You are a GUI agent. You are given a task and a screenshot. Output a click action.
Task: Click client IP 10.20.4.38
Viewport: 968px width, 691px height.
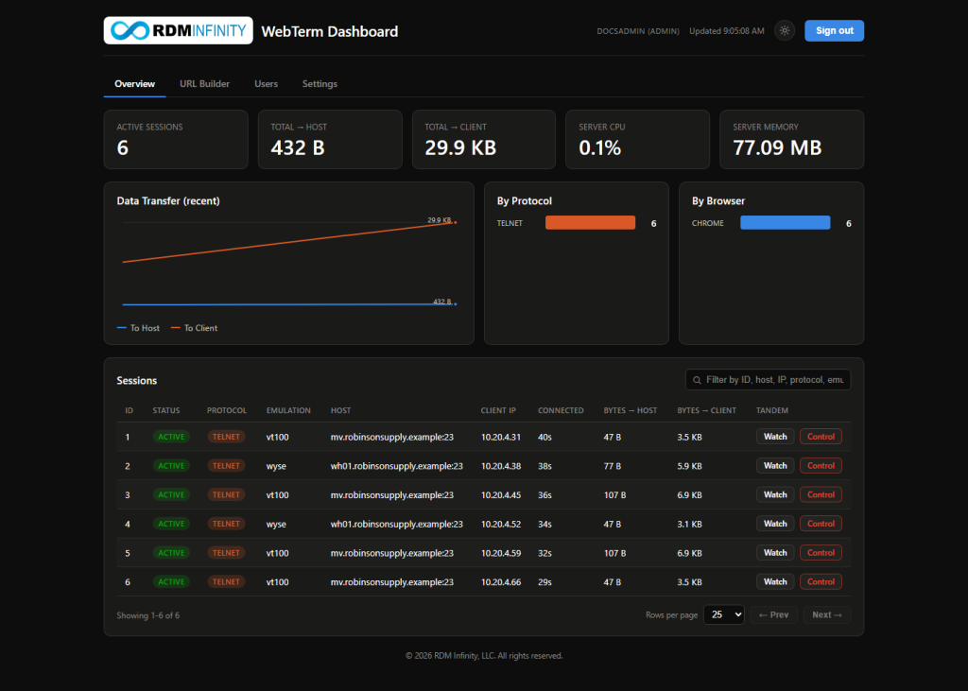[501, 466]
